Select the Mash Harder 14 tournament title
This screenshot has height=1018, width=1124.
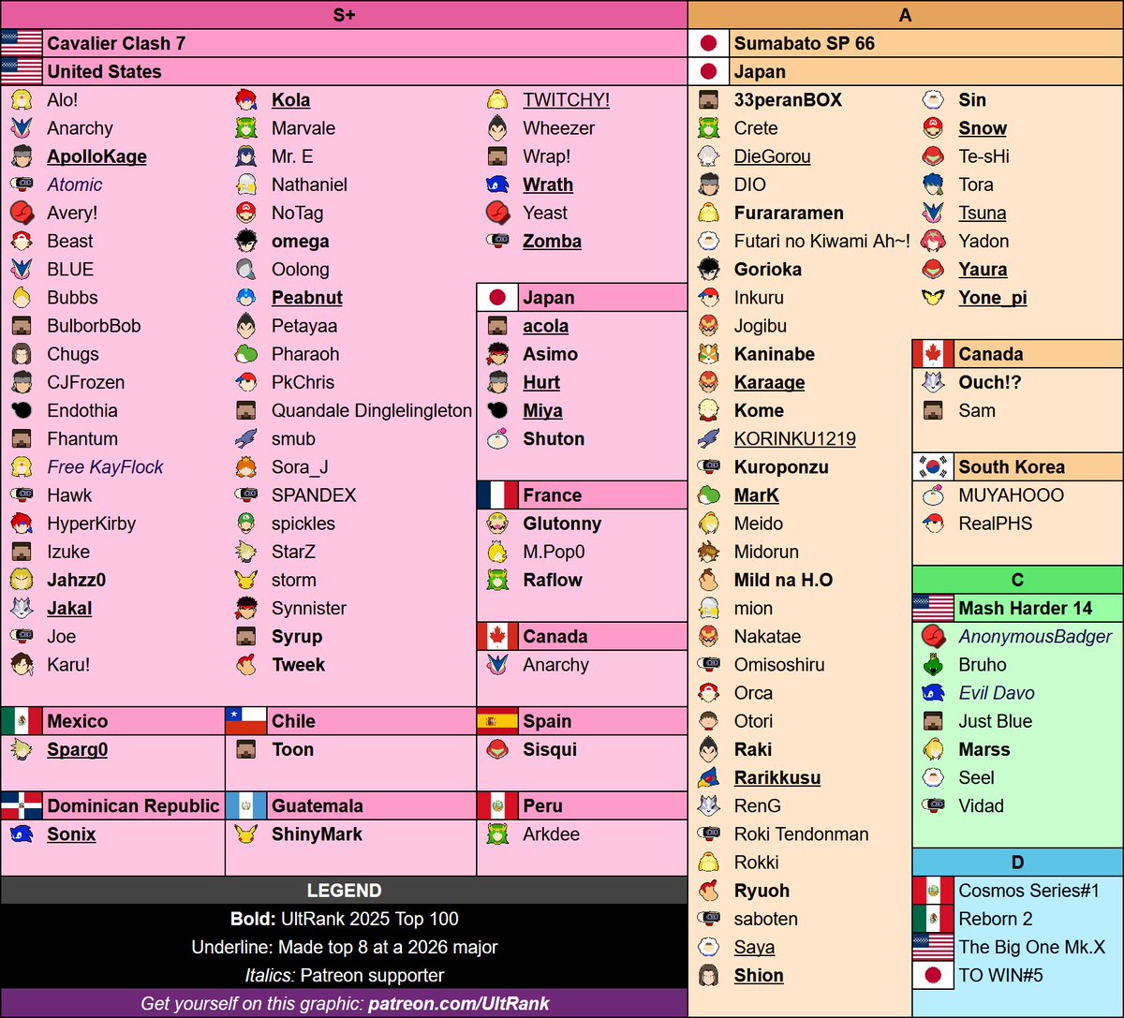click(1025, 608)
